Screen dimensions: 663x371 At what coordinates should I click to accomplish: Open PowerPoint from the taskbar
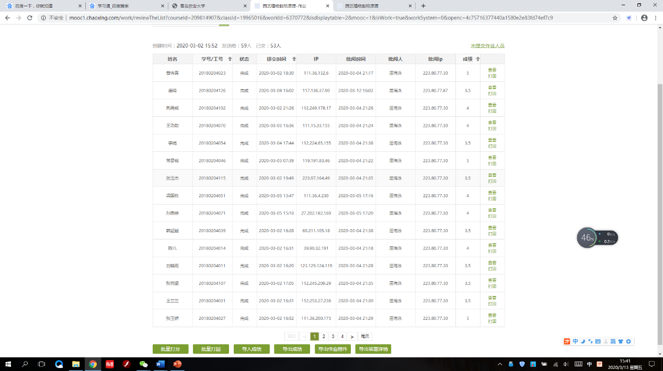tap(177, 364)
